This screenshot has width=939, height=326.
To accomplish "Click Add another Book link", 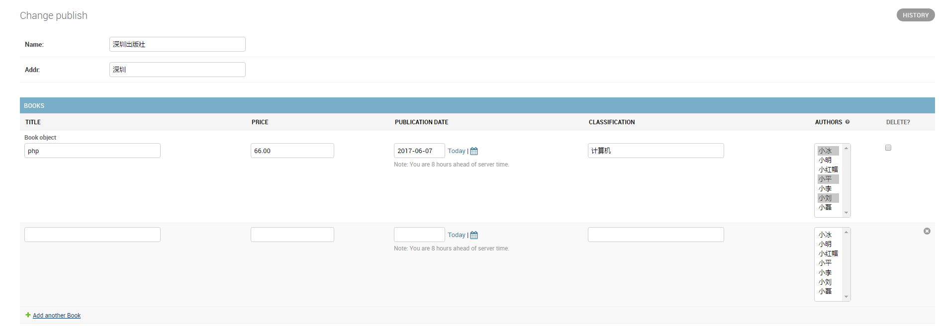I will (57, 316).
